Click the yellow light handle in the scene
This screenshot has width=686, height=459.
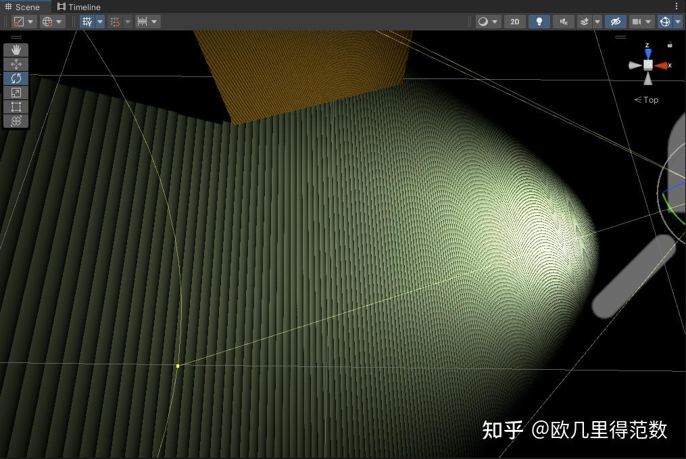(x=178, y=365)
